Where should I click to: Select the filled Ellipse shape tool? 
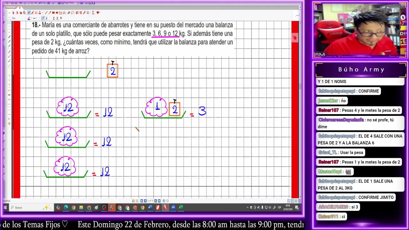coord(57,12)
